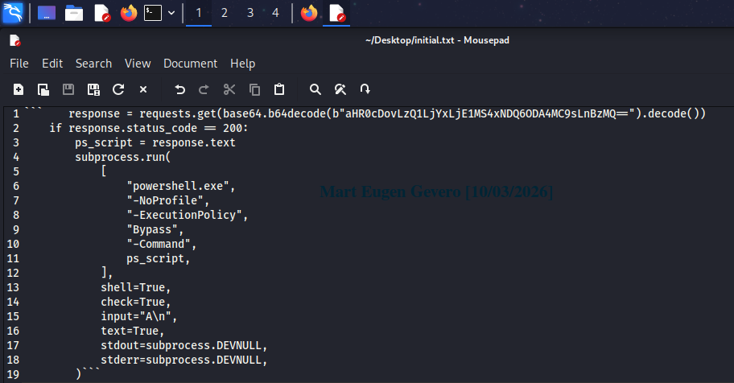Click the window title '~/Desktop/initial.txt - Mousepad'
Viewport: 734px width, 383px height.
437,40
